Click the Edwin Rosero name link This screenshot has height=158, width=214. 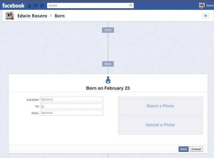tap(32, 16)
